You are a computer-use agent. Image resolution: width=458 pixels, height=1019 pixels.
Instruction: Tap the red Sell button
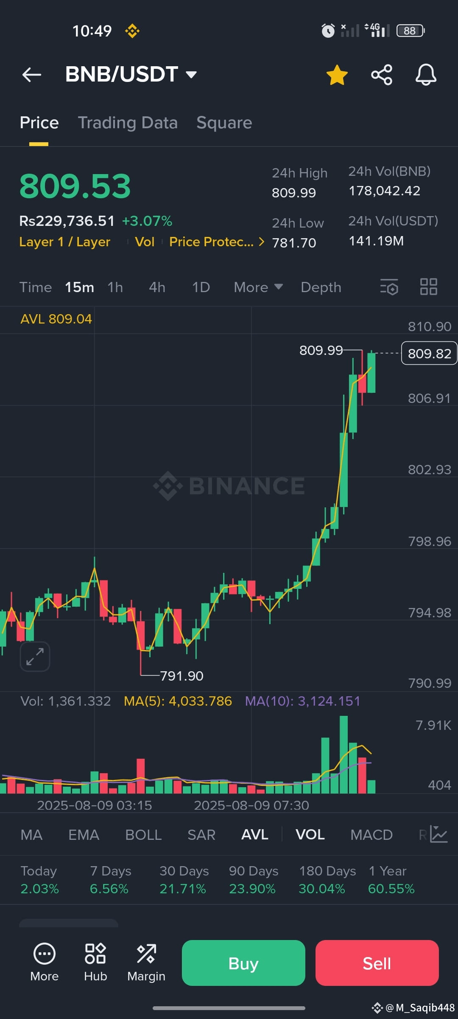point(377,963)
